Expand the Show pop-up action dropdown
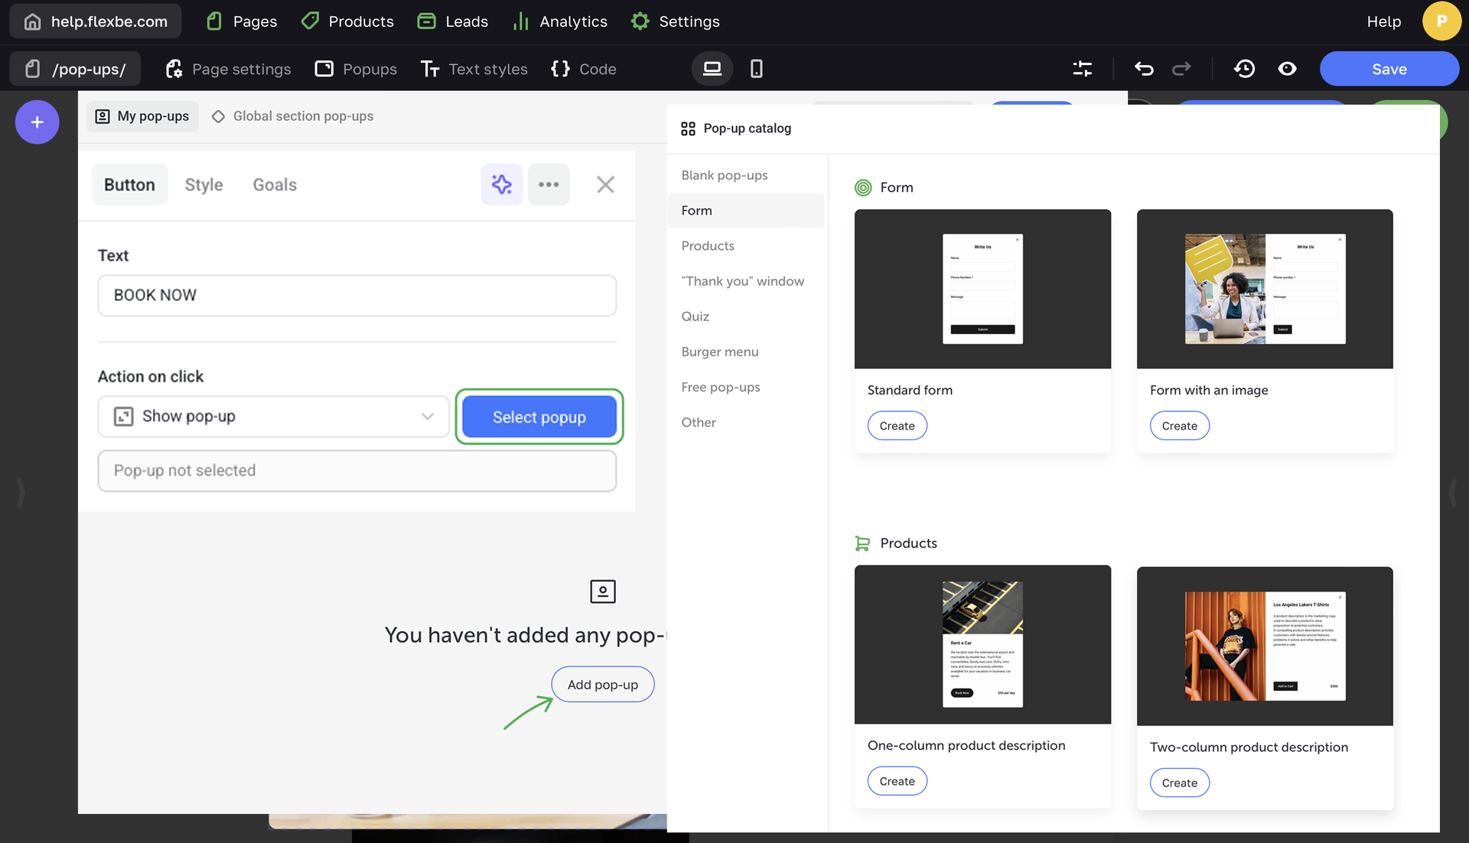Image resolution: width=1469 pixels, height=843 pixels. [273, 417]
